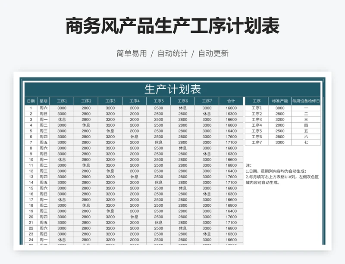The width and height of the screenshot is (345, 264).
Task: Select the 合计 column header
Action: coord(231,101)
